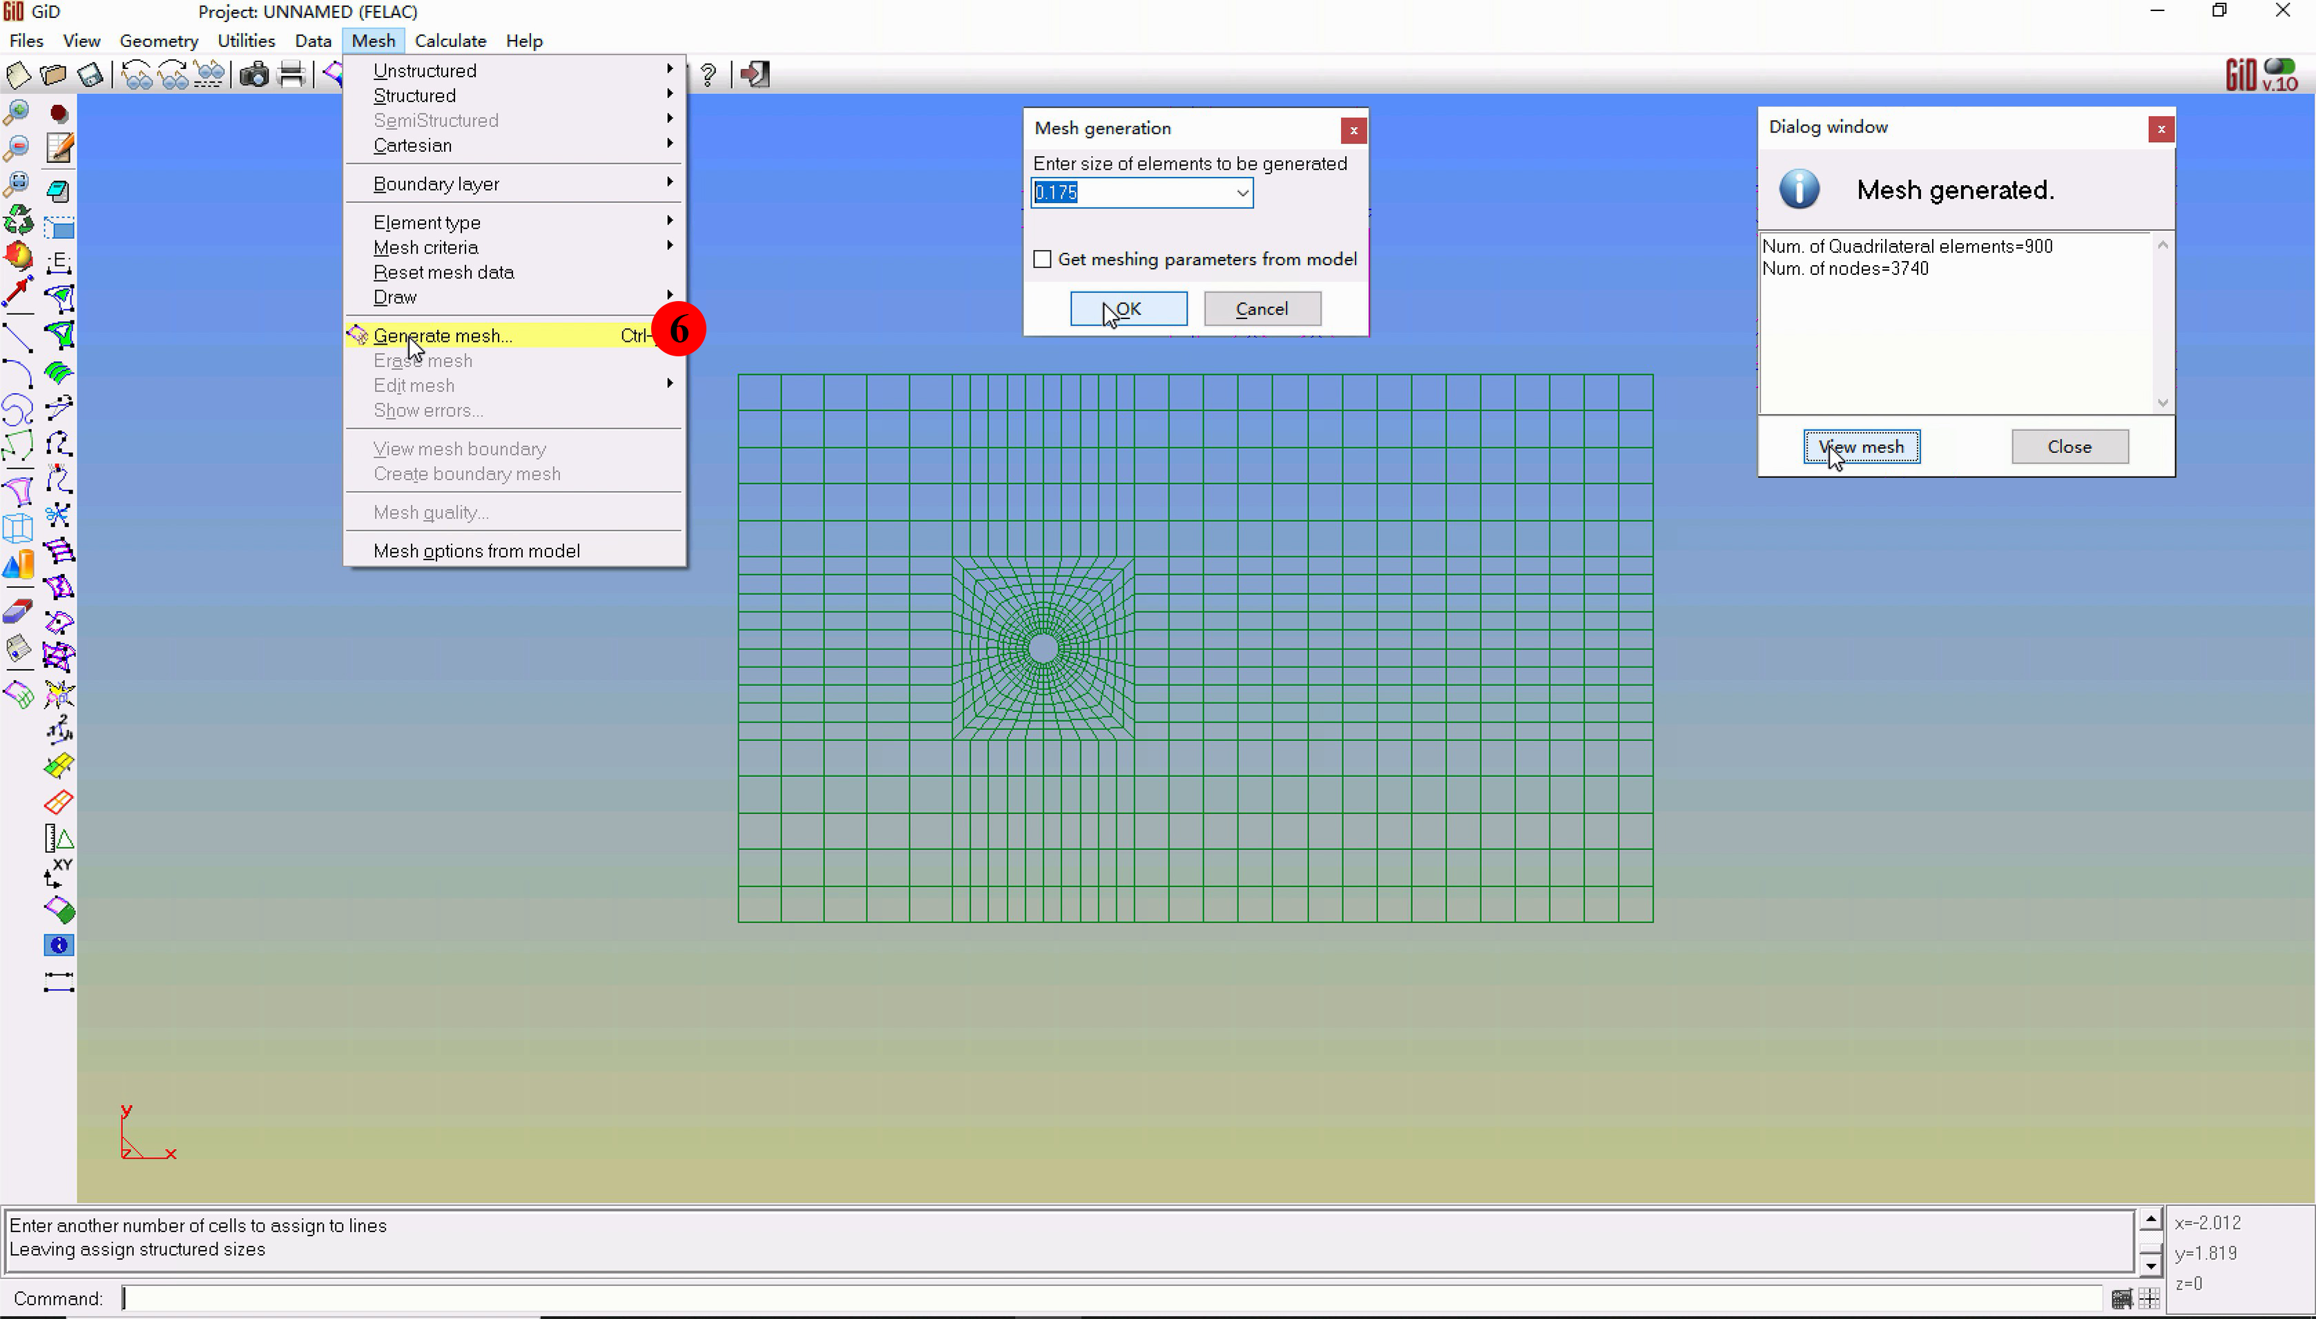Click the print toolbar icon

[291, 75]
